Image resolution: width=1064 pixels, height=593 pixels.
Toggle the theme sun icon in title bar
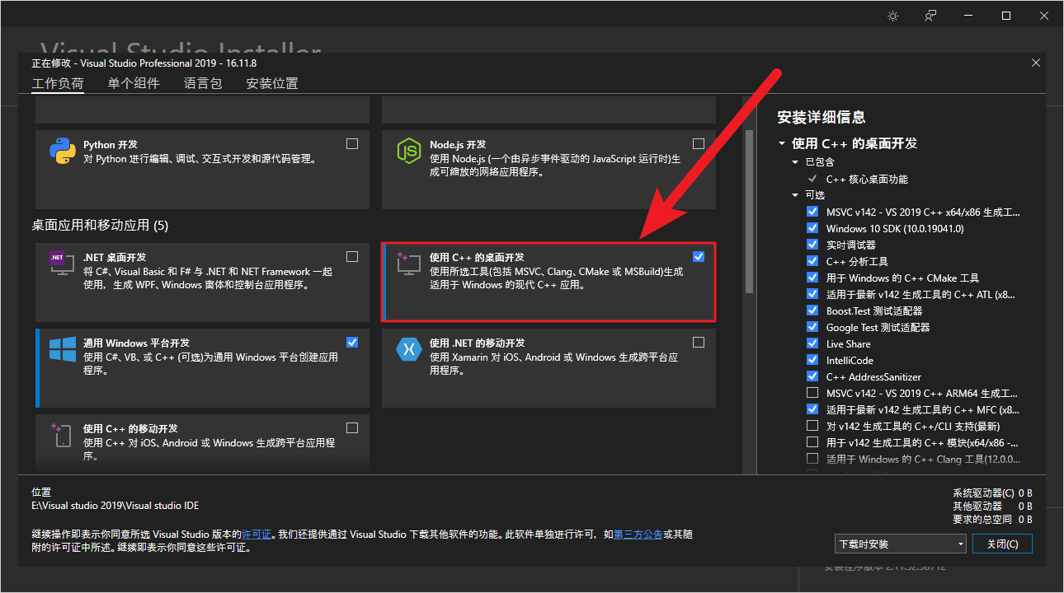point(893,16)
